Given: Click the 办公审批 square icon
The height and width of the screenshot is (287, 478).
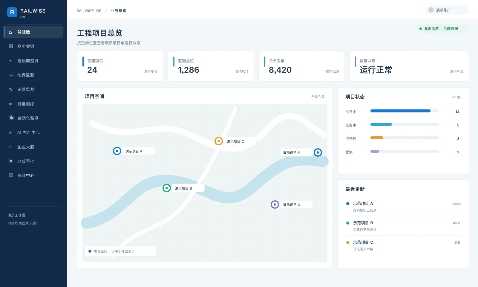Looking at the screenshot, I should (11, 161).
